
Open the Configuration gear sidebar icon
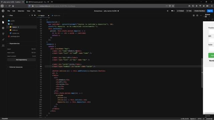click(x=3, y=28)
